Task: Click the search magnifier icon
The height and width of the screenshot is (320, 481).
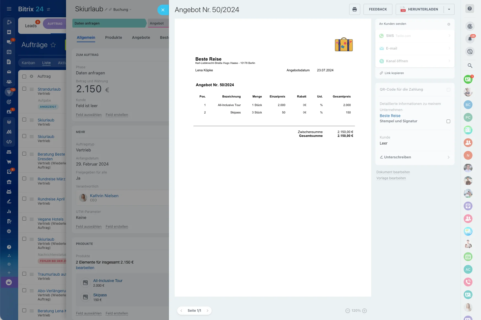Action: tap(470, 66)
